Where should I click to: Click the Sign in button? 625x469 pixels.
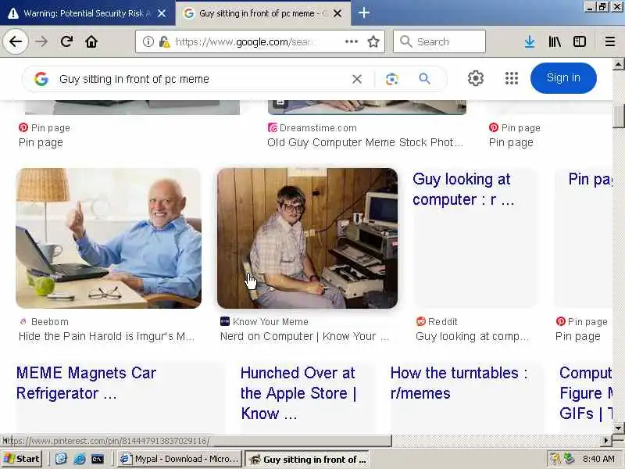pos(563,77)
